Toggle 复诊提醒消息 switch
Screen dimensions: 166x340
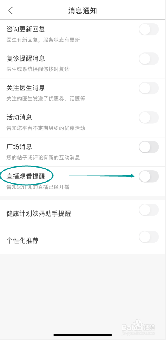149,59
